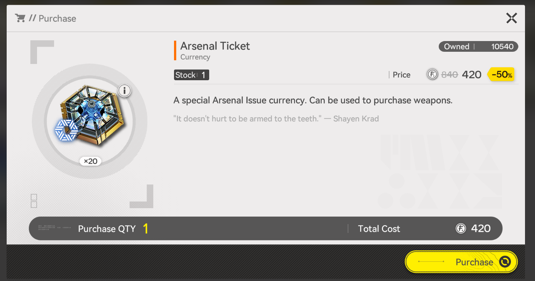535x281 pixels.
Task: Click the Stock 1 badge
Action: tap(191, 75)
